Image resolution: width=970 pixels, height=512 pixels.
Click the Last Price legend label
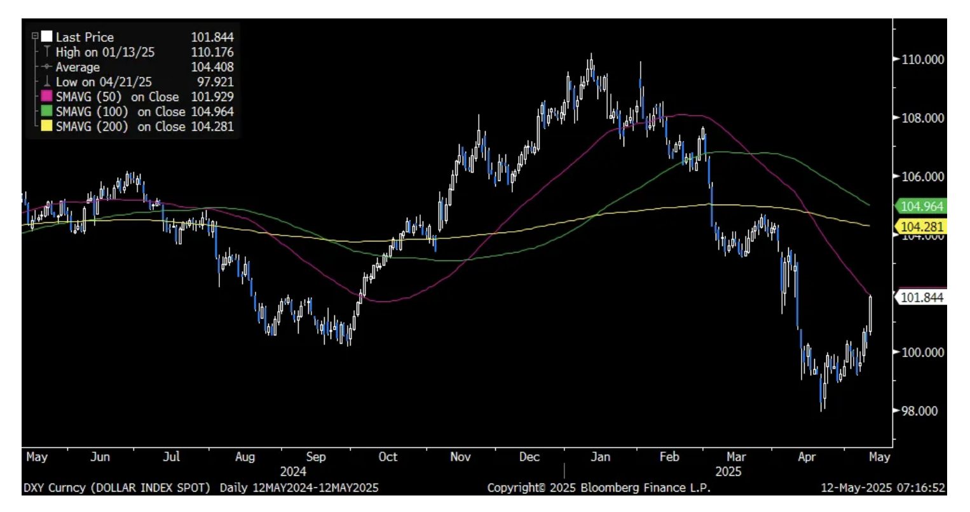pos(85,37)
